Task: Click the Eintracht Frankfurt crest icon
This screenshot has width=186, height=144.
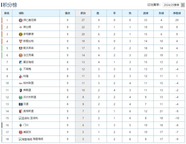Action: [x=21, y=55]
